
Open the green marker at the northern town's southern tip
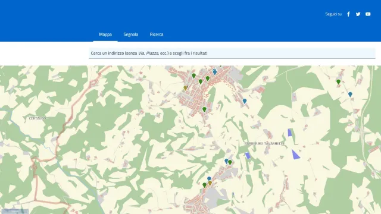click(204, 109)
